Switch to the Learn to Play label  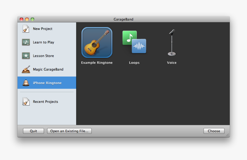point(43,42)
